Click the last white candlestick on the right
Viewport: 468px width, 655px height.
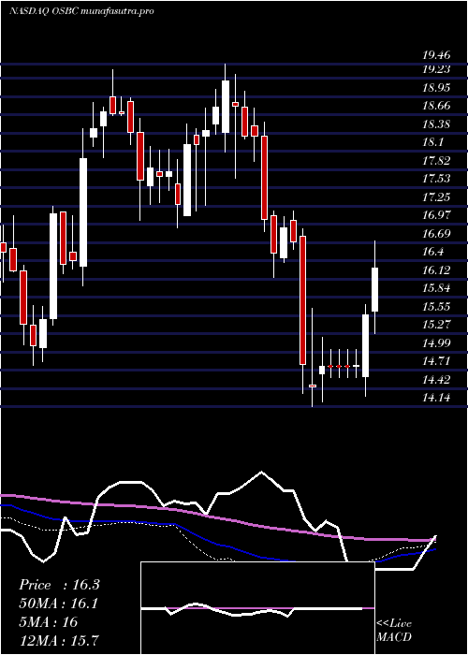pyautogui.click(x=374, y=289)
